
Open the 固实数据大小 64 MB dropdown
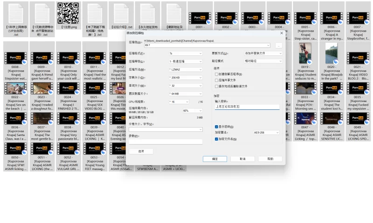coord(186,94)
